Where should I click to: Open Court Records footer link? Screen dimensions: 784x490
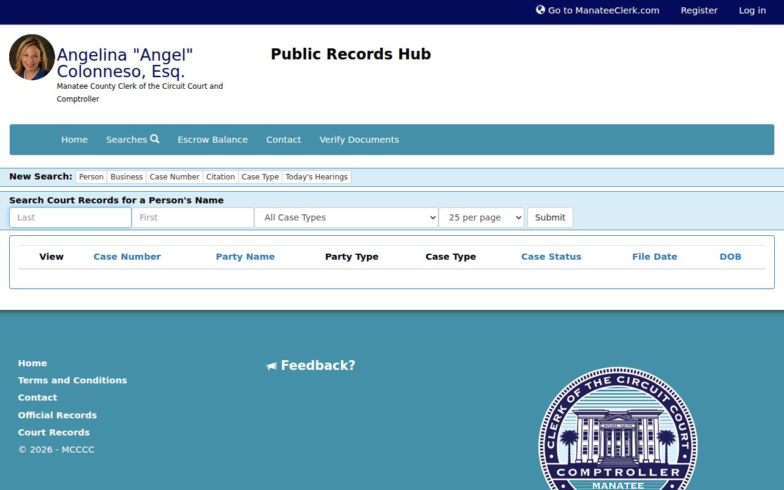point(54,432)
